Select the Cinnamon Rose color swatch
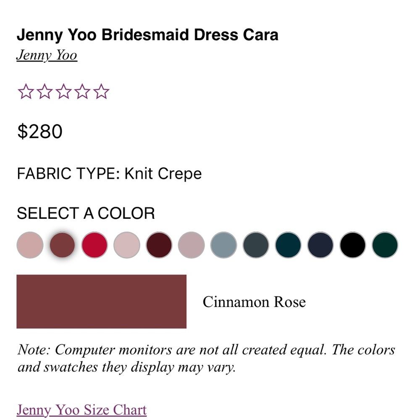The width and height of the screenshot is (420, 420). pos(62,245)
